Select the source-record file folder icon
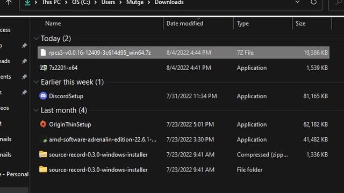 click(x=43, y=169)
